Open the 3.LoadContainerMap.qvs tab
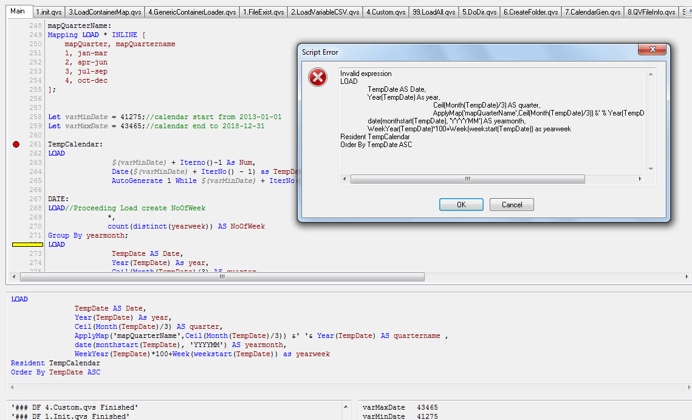Image resolution: width=692 pixels, height=420 pixels. coord(105,12)
